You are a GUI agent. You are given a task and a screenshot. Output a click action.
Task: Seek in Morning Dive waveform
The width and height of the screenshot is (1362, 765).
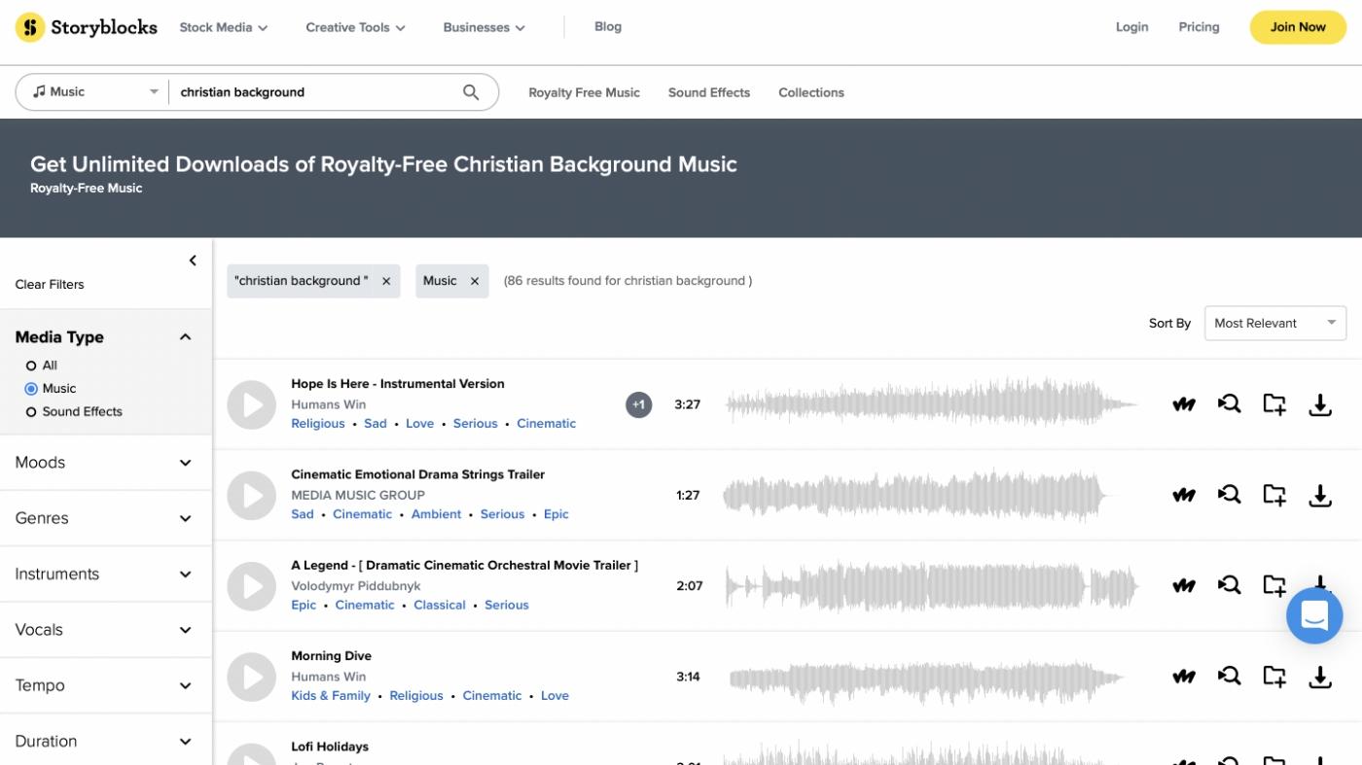[927, 677]
